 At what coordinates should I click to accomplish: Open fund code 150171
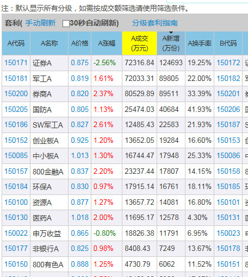coord(16,63)
